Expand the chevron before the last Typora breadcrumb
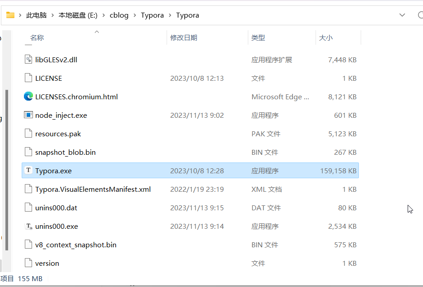423x287 pixels. point(170,15)
